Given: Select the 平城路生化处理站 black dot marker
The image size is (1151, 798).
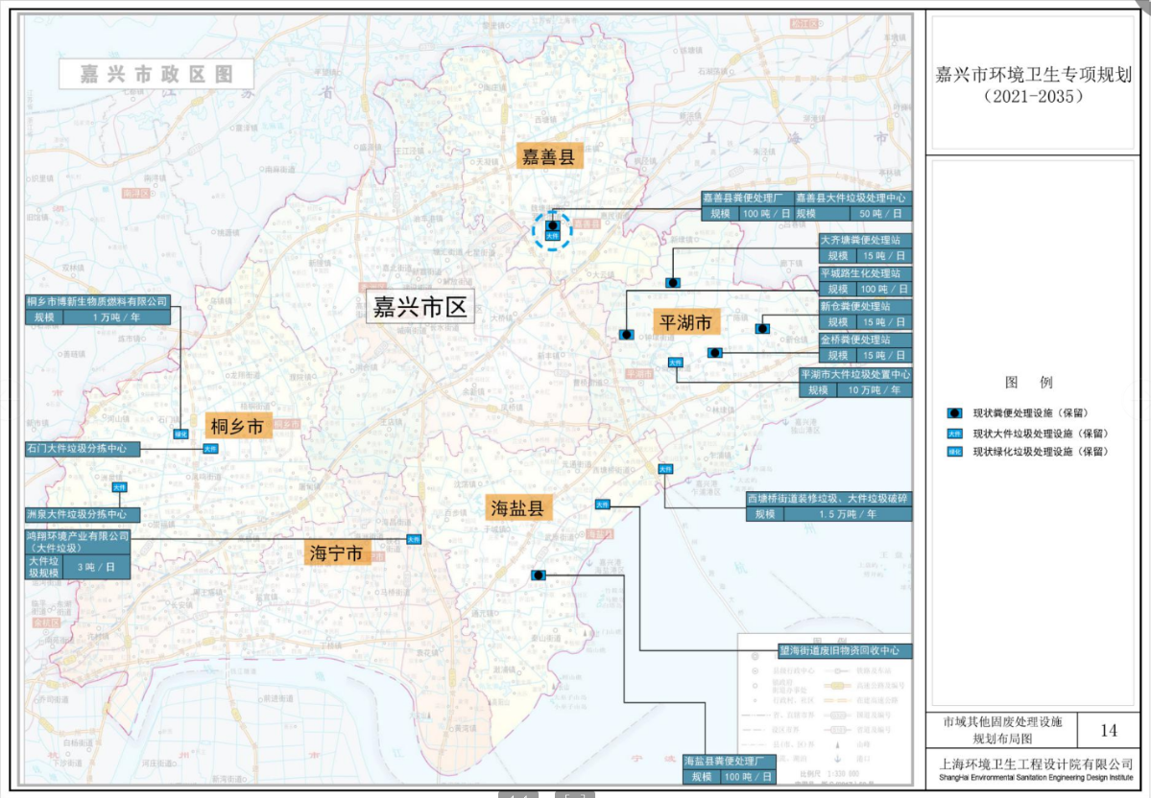Looking at the screenshot, I should tap(626, 335).
